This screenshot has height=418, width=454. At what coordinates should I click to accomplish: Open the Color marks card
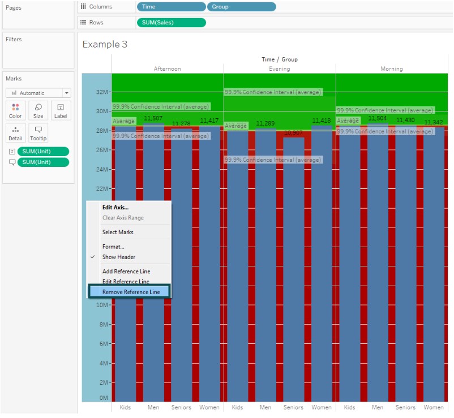[15, 110]
